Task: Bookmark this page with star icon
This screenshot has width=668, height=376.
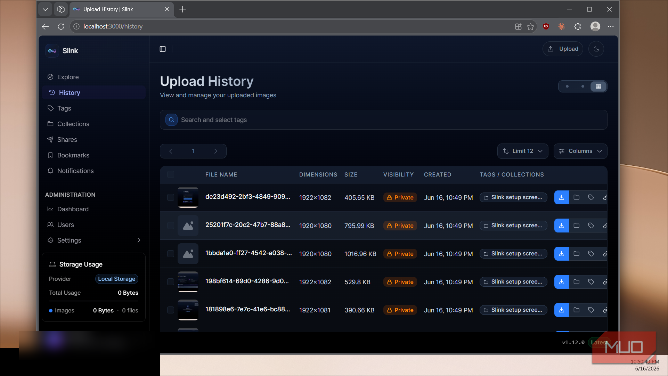Action: coord(530,26)
